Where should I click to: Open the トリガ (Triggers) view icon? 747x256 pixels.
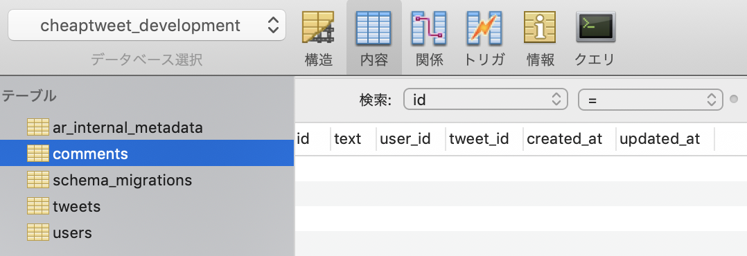[484, 28]
